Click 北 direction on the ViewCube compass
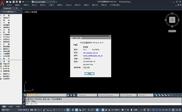 (x=172, y=14)
